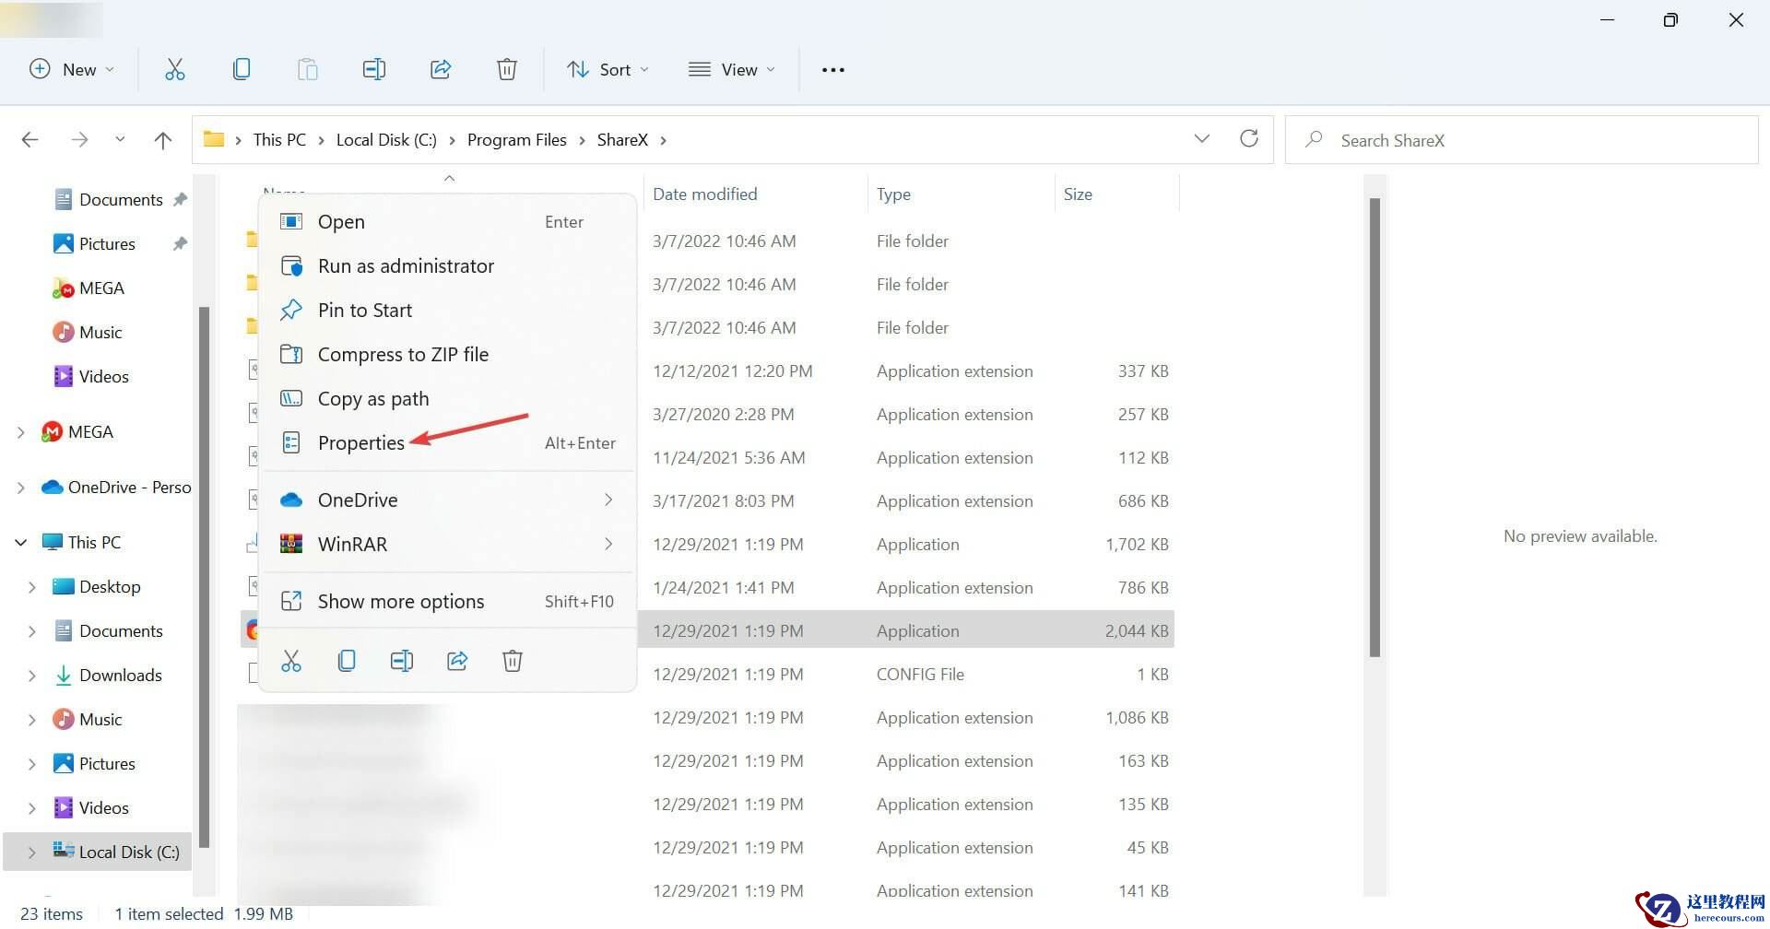Click the Copy icon in the top toolbar
1770x929 pixels.
click(242, 69)
